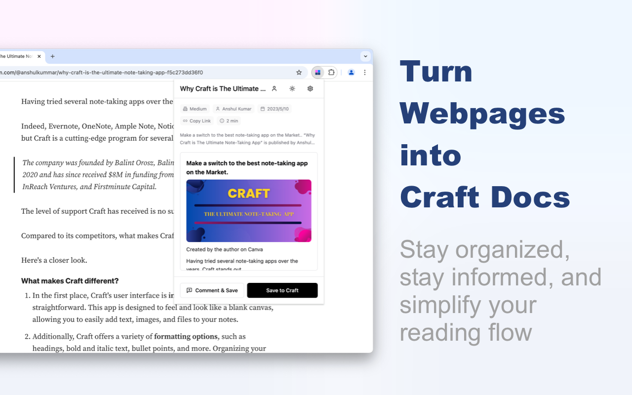The image size is (632, 395).
Task: Select the author chip labeled Anshul Kumar
Action: 233,109
